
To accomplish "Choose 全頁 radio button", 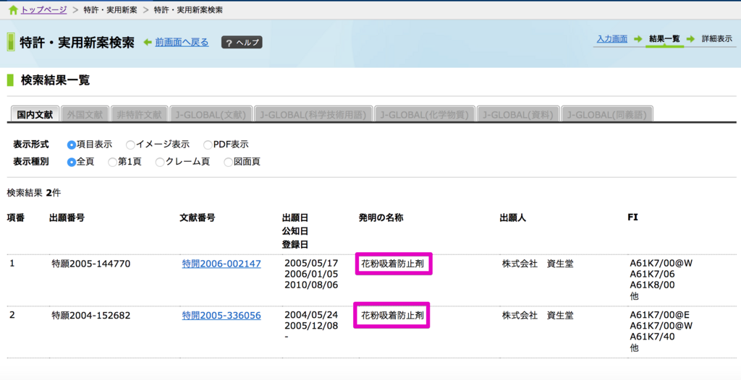I will coord(72,162).
